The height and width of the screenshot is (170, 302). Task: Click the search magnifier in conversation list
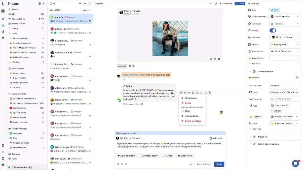(x=80, y=4)
